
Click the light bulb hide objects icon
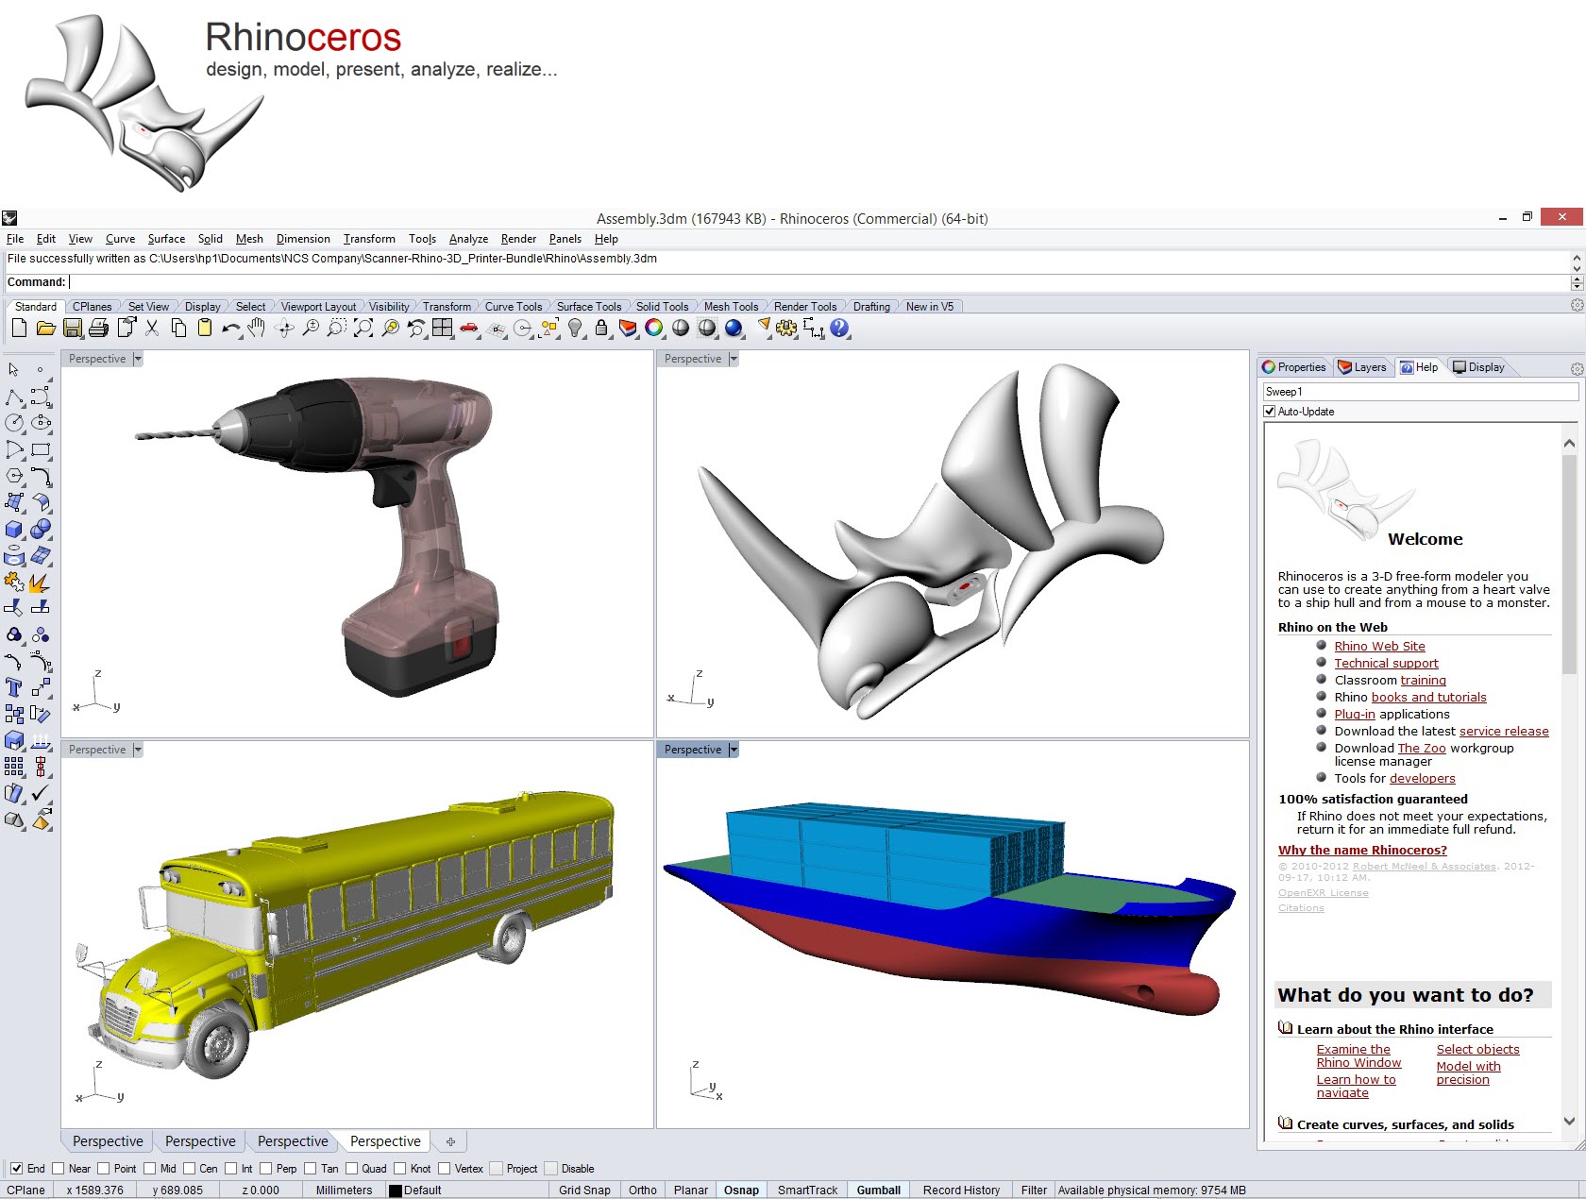pos(575,328)
